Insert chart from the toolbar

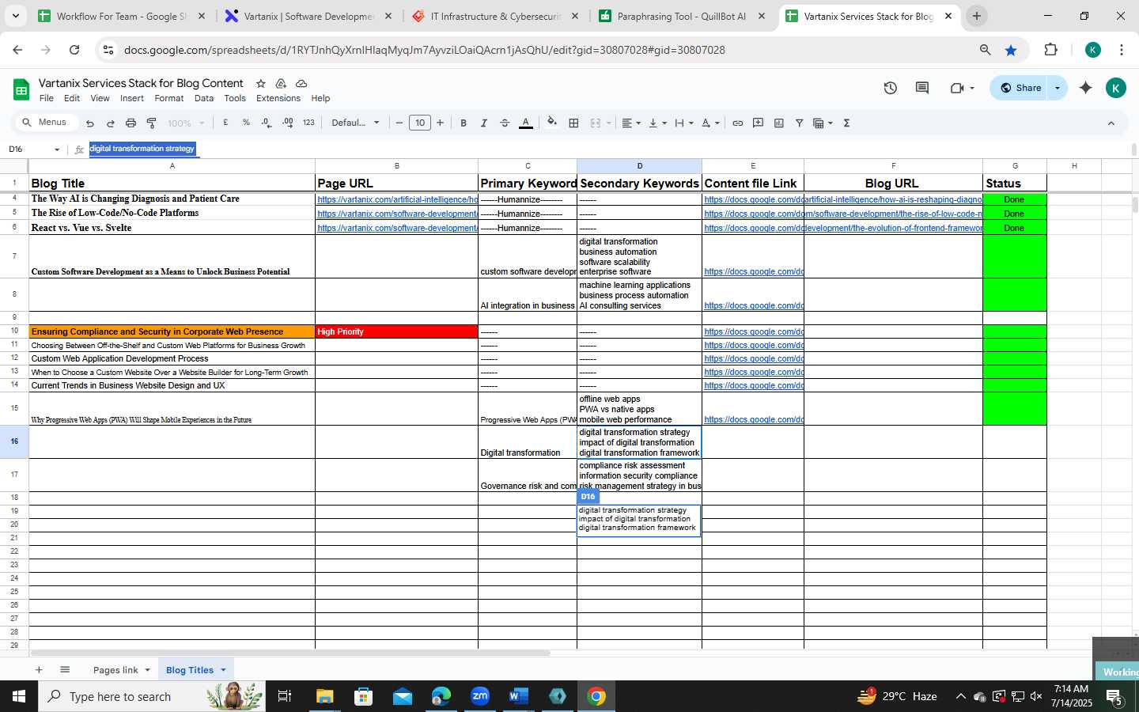(x=778, y=123)
